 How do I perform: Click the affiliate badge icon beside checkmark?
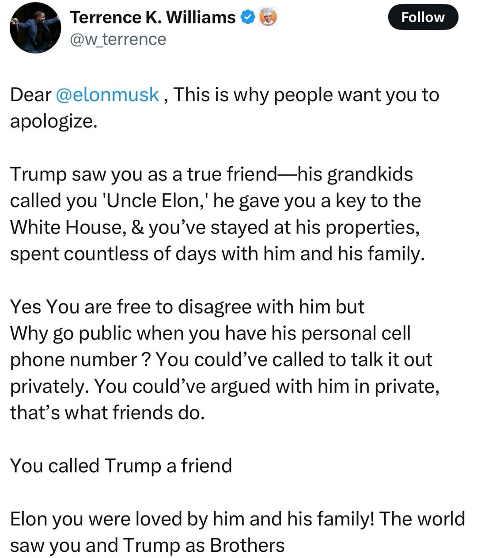[268, 17]
